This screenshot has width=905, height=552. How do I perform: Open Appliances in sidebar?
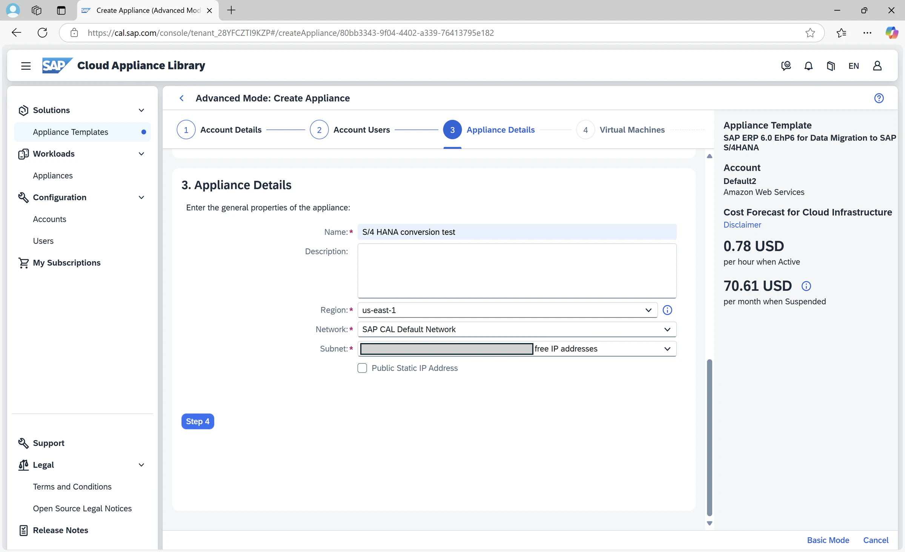pyautogui.click(x=53, y=175)
